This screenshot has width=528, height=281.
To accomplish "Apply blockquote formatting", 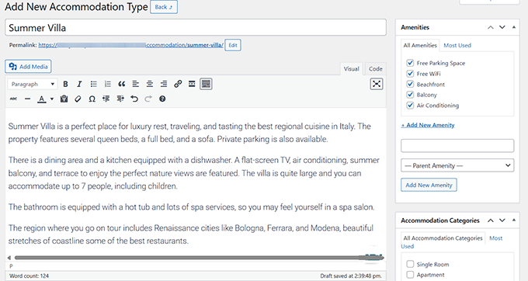I will [x=122, y=84].
